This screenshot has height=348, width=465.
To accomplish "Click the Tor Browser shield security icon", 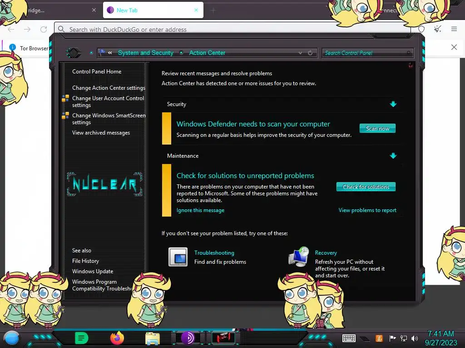I will [421, 29].
